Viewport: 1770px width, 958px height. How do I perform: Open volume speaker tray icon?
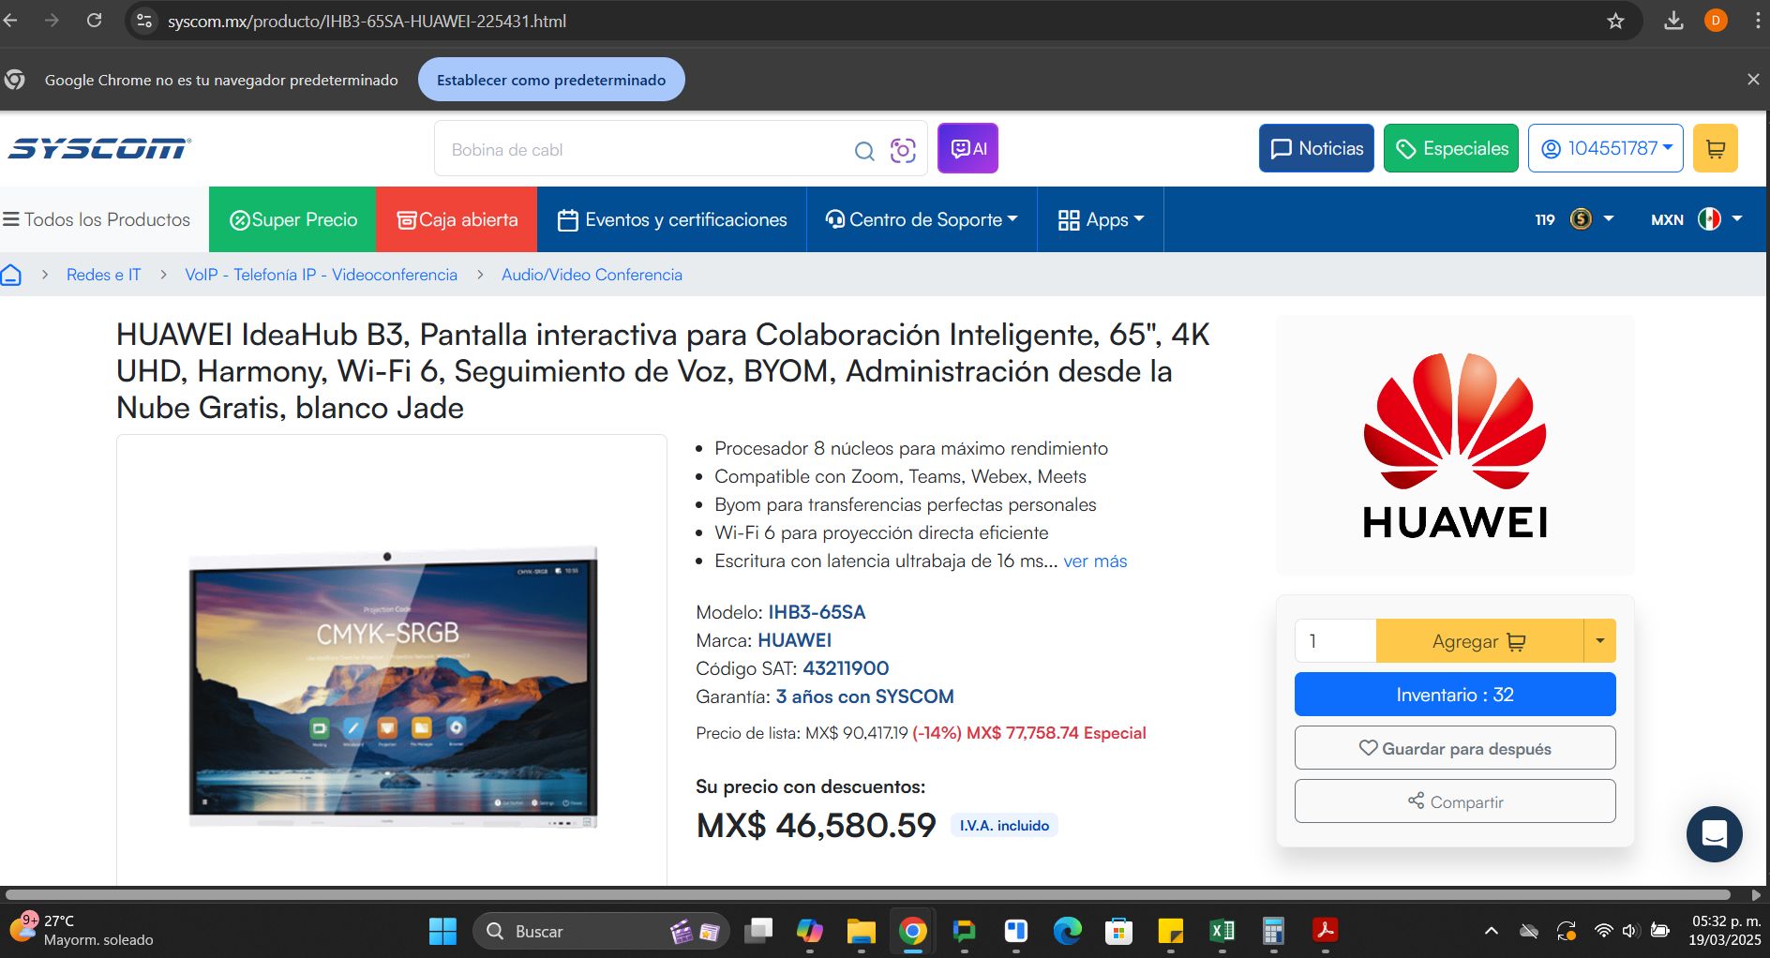pos(1631,931)
